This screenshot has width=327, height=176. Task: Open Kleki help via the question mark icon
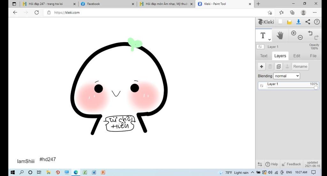(317, 22)
